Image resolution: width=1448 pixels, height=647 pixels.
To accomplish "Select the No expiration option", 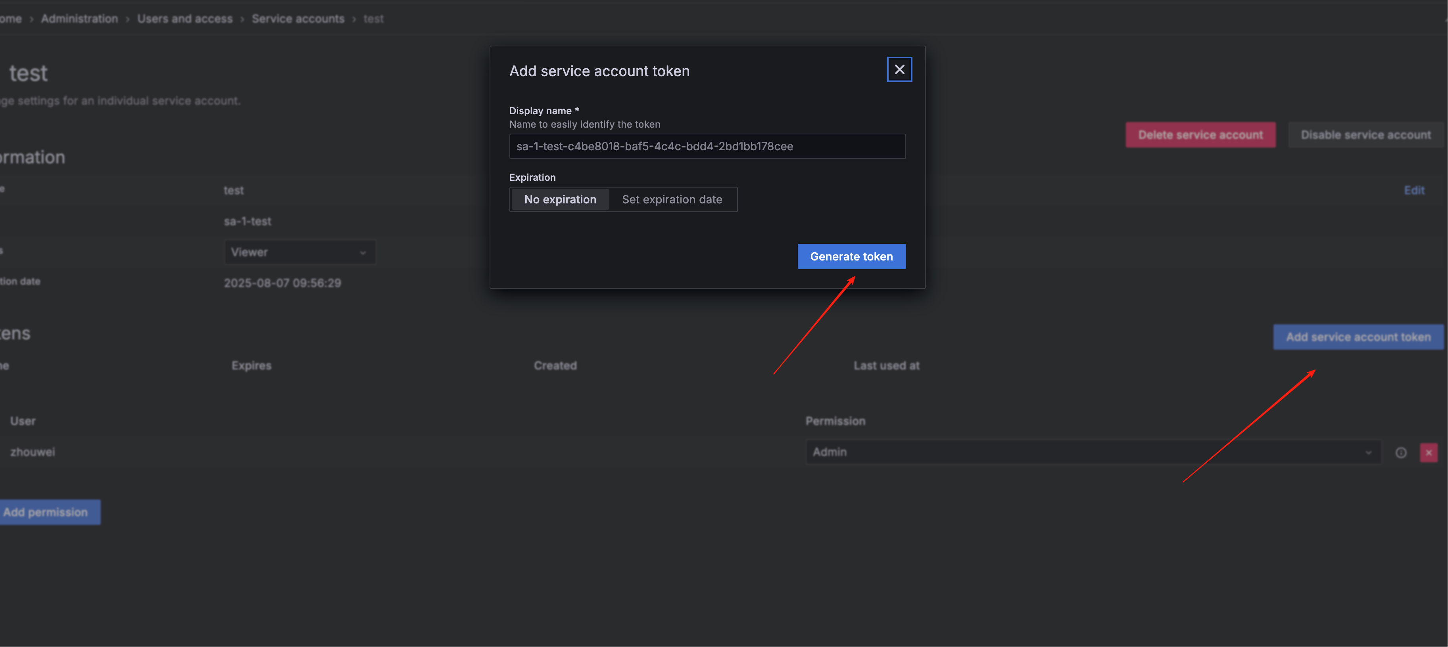I will (560, 199).
